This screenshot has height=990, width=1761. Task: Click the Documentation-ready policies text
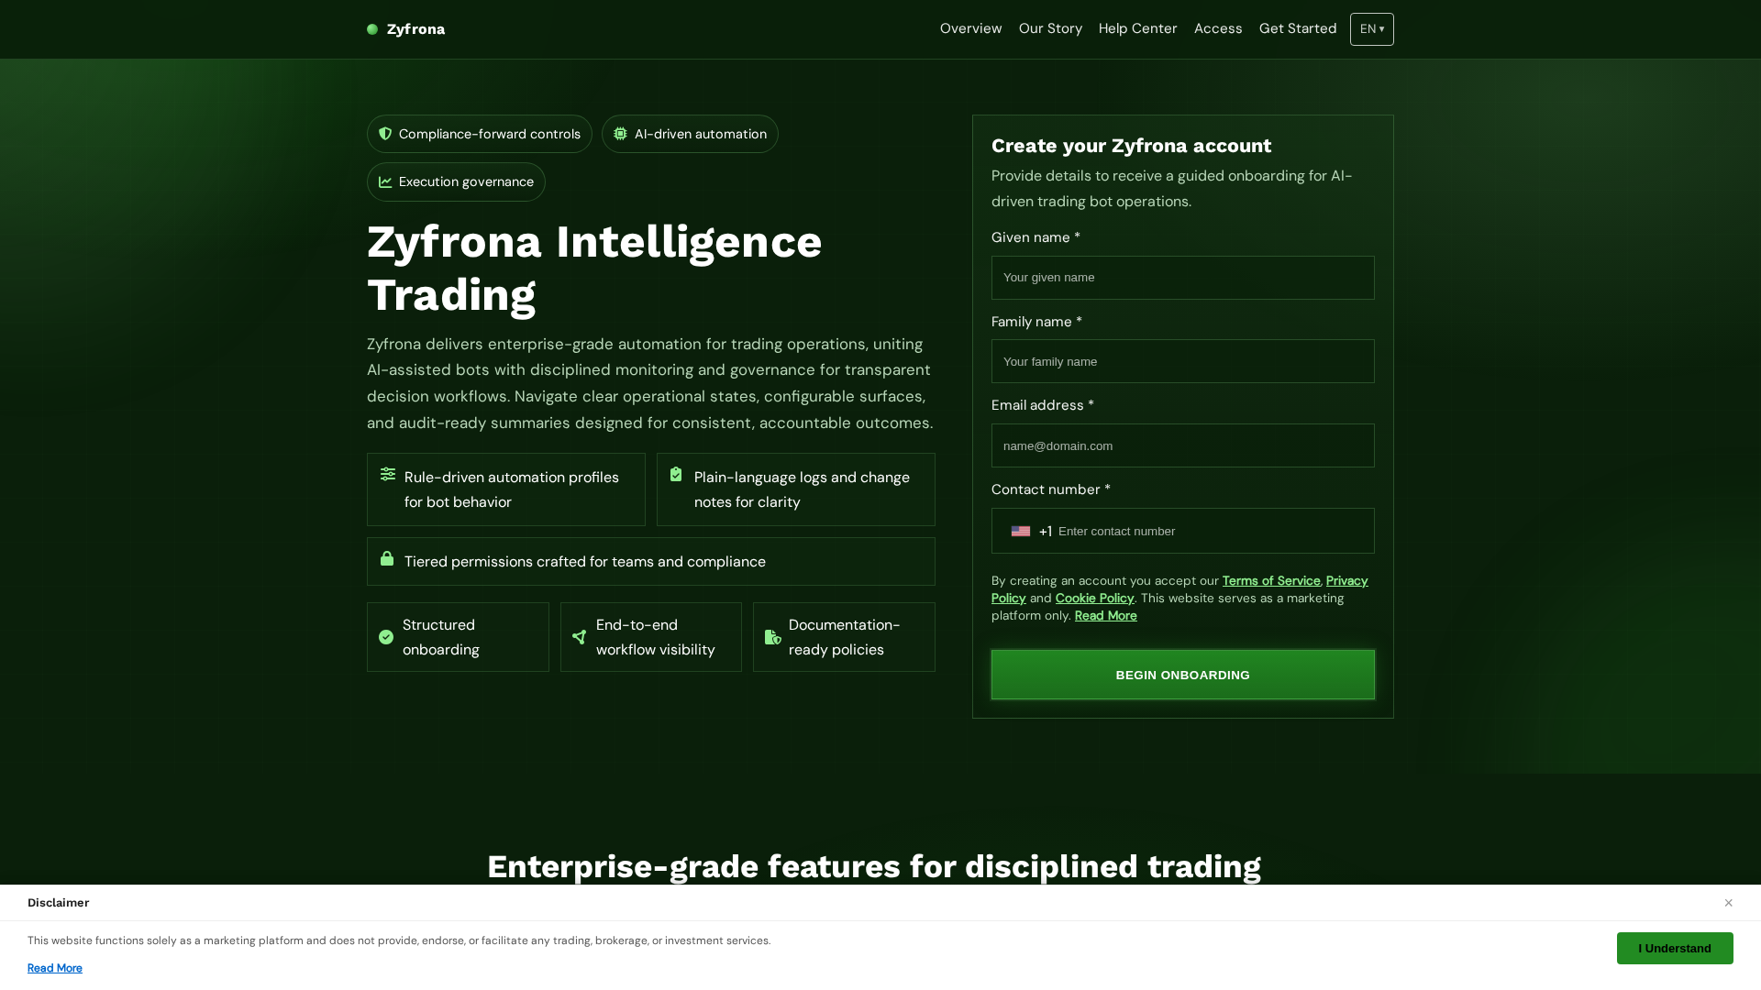[x=845, y=637]
